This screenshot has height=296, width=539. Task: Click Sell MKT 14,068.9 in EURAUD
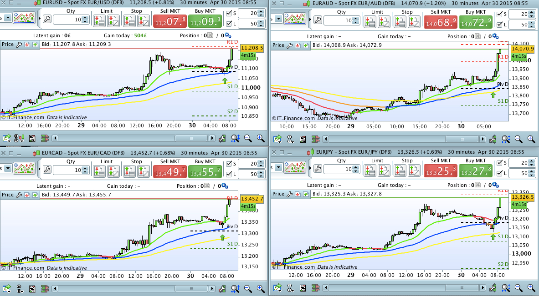click(441, 22)
